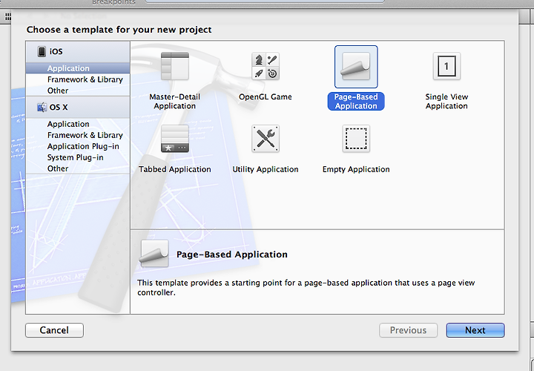Screen dimensions: 534x371
Task: Select the Tabbed Application template icon
Action: [175, 139]
